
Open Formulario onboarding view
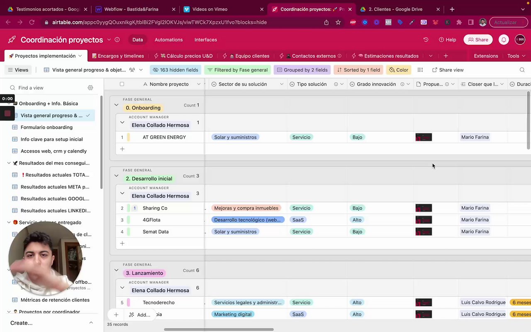pyautogui.click(x=46, y=127)
